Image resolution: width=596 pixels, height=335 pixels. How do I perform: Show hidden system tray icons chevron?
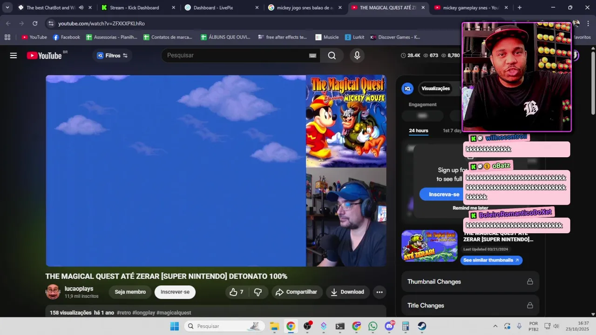495,326
